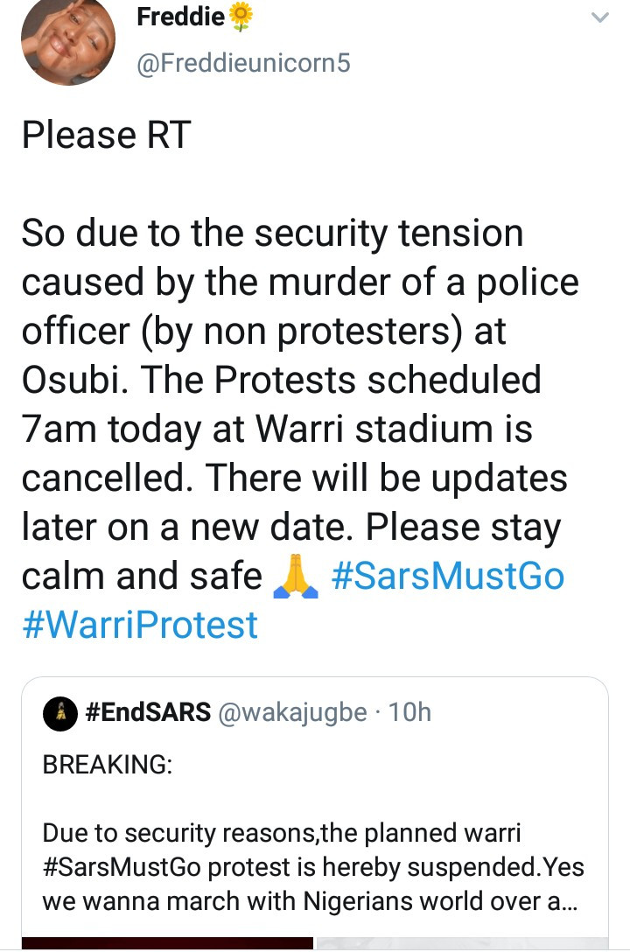Viewport: 630px width, 952px height.
Task: Open the quoted tweet's left image
Action: point(166,944)
